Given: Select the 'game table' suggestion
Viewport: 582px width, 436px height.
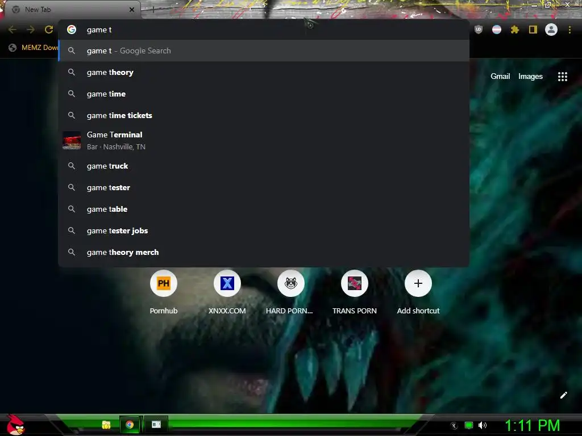Looking at the screenshot, I should (264, 209).
